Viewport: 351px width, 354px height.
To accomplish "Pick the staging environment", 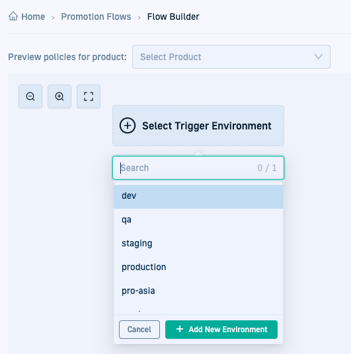I will pyautogui.click(x=198, y=243).
